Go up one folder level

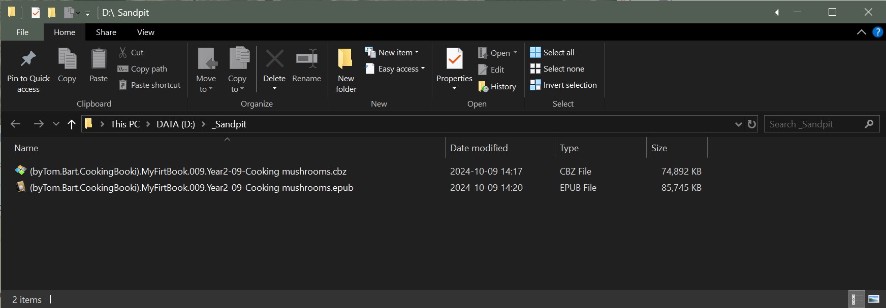point(72,124)
